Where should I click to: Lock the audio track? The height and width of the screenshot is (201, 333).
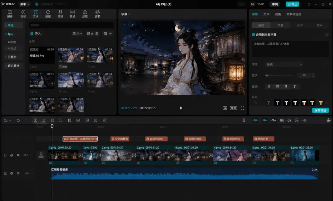coord(12,173)
